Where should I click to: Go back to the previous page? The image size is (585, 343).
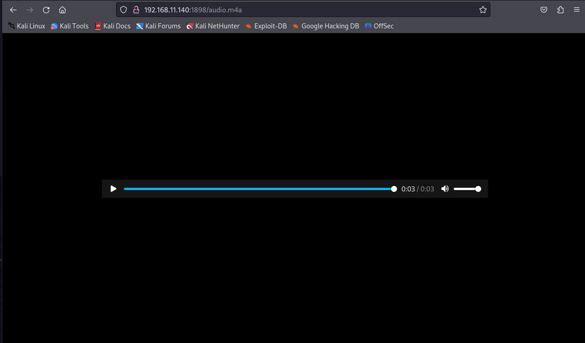13,10
